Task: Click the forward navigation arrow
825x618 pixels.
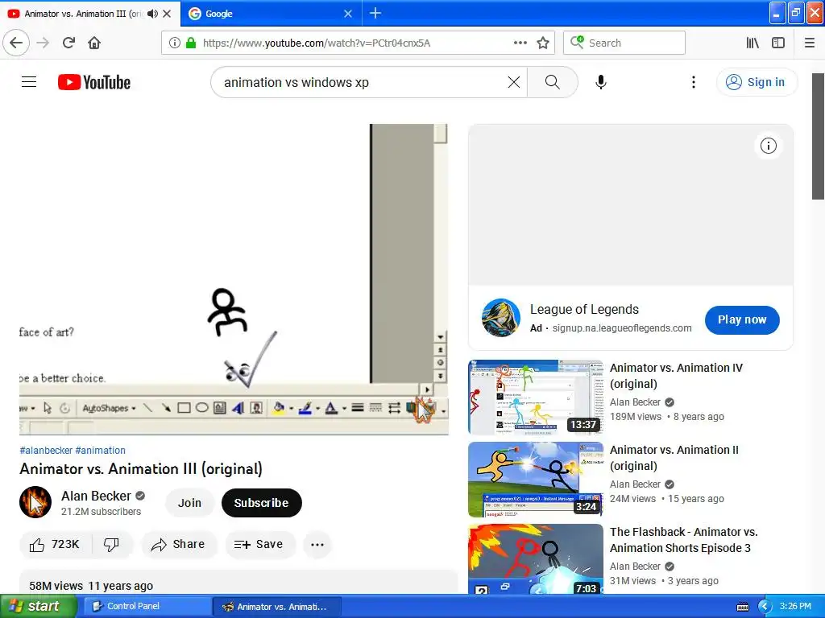Action: click(43, 43)
